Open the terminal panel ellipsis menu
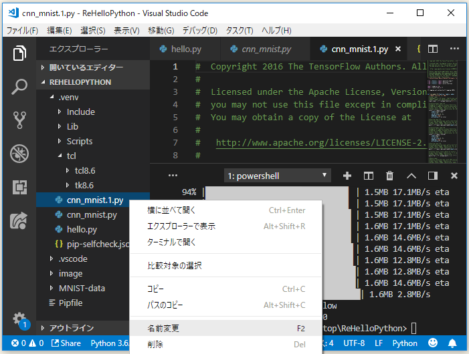This screenshot has width=469, height=354. [173, 176]
